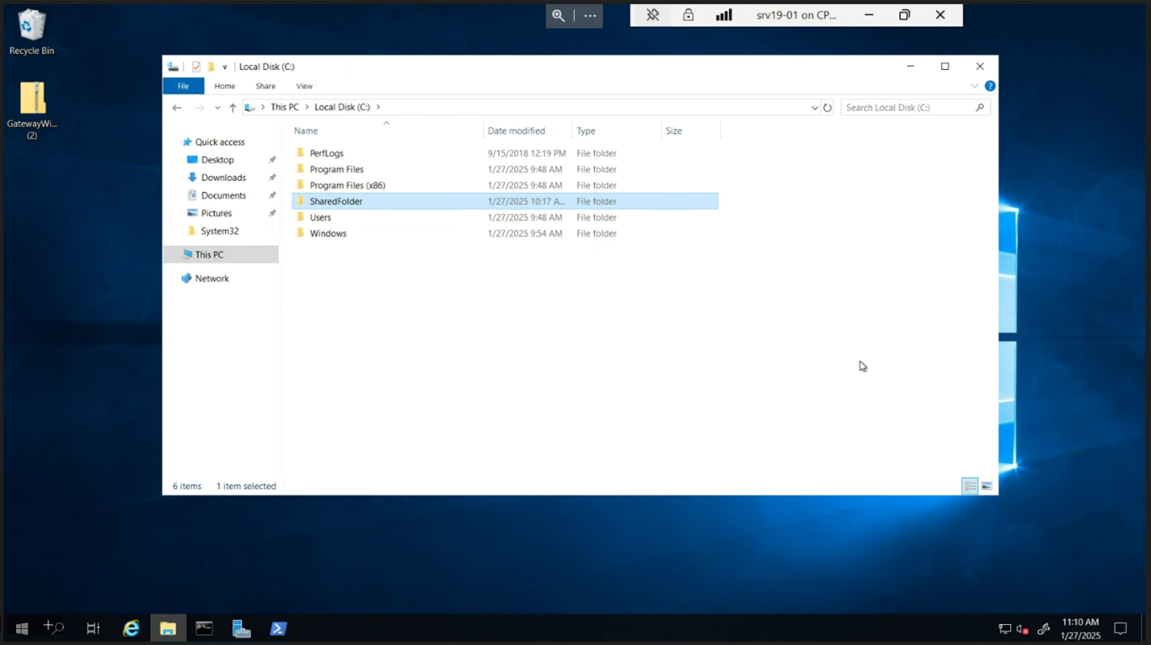Screen dimensions: 1151x645
Task: Click This PC in the breadcrumb path
Action: pos(285,106)
